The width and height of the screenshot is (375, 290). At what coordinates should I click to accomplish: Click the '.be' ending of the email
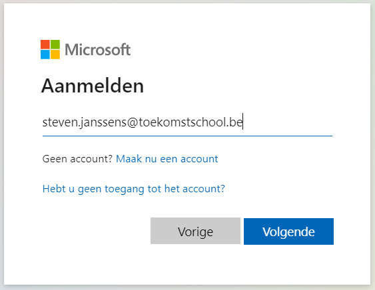pos(234,122)
